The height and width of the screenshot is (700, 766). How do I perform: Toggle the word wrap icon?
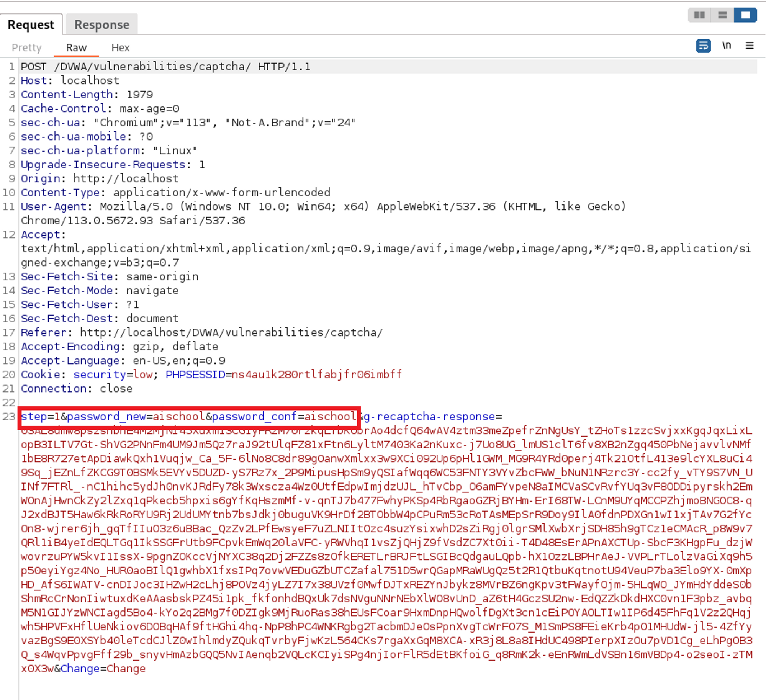click(703, 46)
